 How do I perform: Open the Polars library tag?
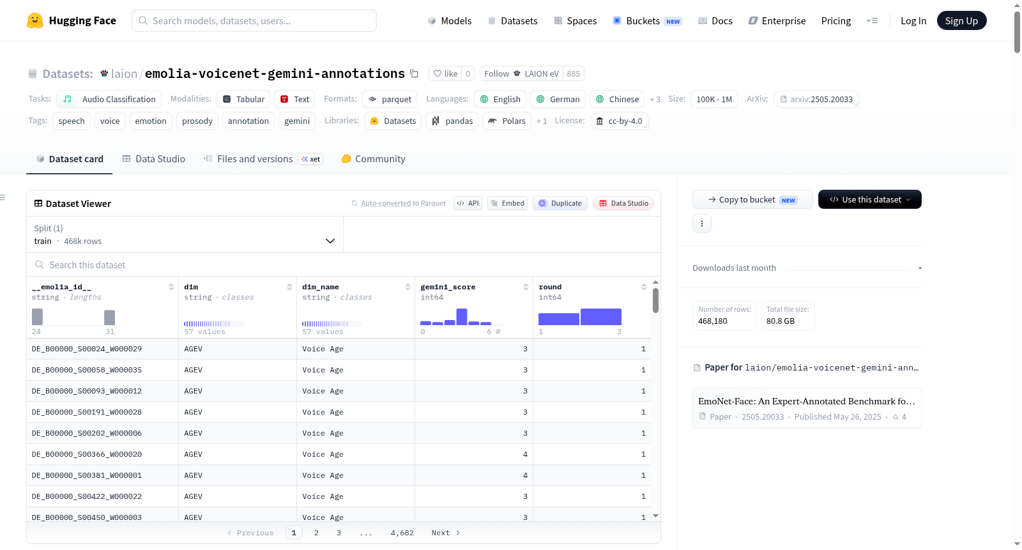pos(507,121)
